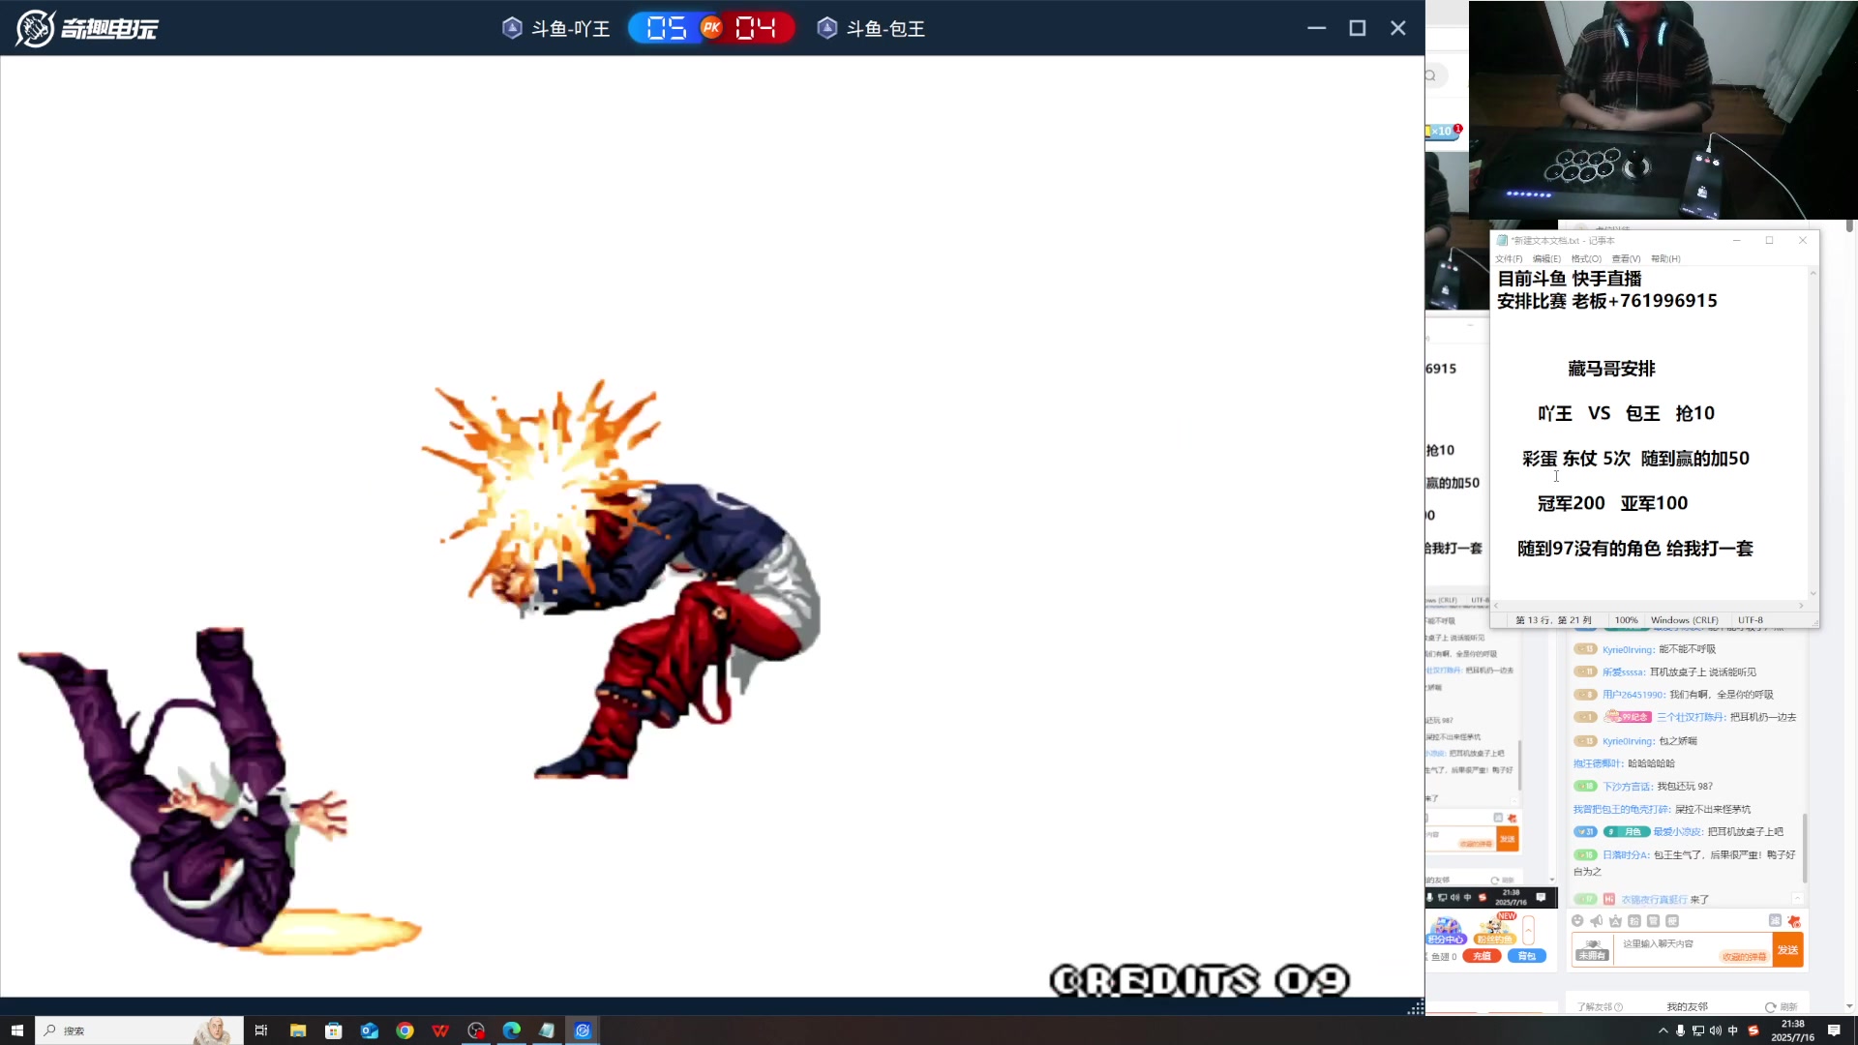
Task: Click the taskbar clock showing 21:38
Action: click(x=1792, y=1030)
